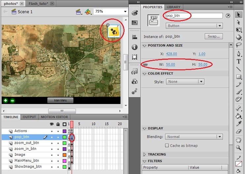Open the Edit Scene clapper menu

tap(79, 12)
